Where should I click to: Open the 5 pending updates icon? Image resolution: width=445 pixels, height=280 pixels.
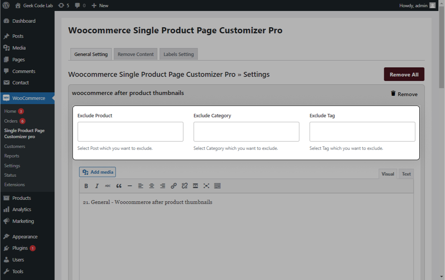pyautogui.click(x=63, y=5)
